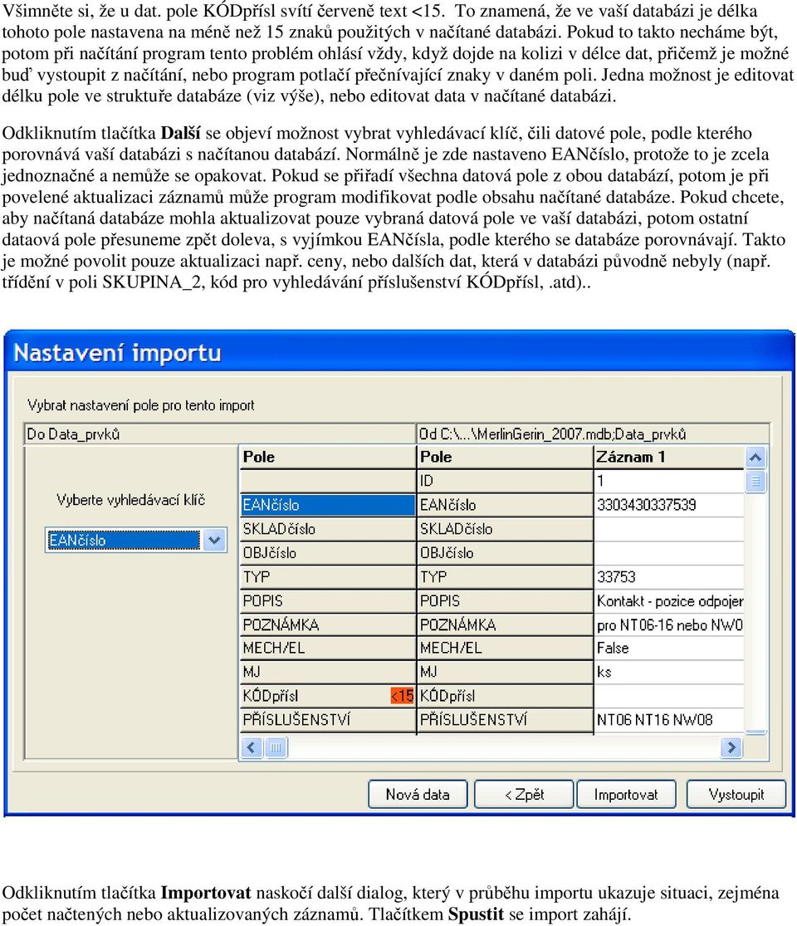Select POPIS in the left Pole column
797x926 pixels.
click(x=328, y=600)
